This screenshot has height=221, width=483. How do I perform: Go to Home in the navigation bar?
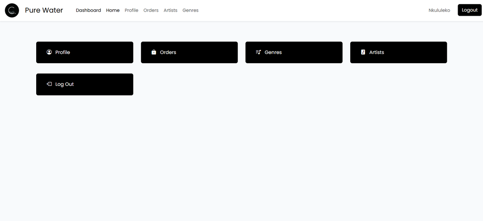113,10
